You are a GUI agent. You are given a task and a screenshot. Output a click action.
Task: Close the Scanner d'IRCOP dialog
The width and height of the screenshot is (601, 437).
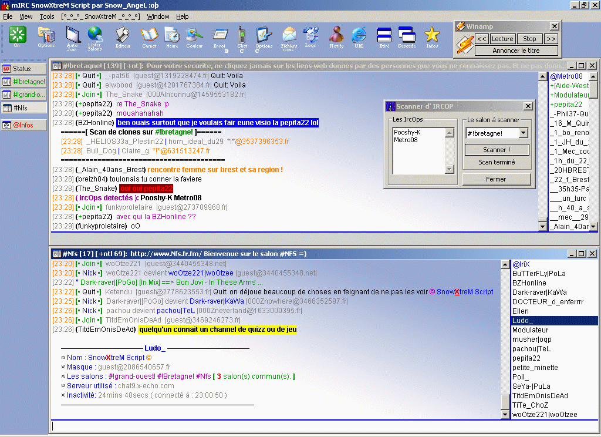(x=528, y=106)
